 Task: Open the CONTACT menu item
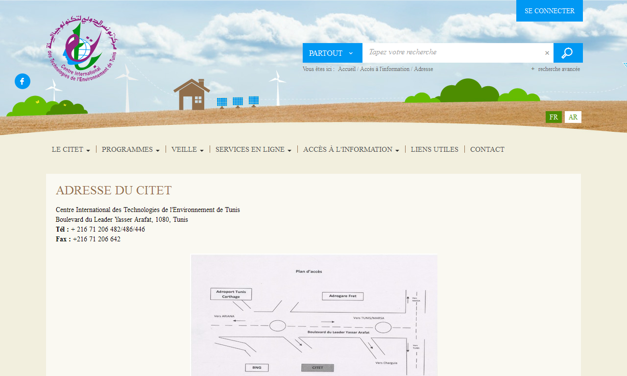487,149
